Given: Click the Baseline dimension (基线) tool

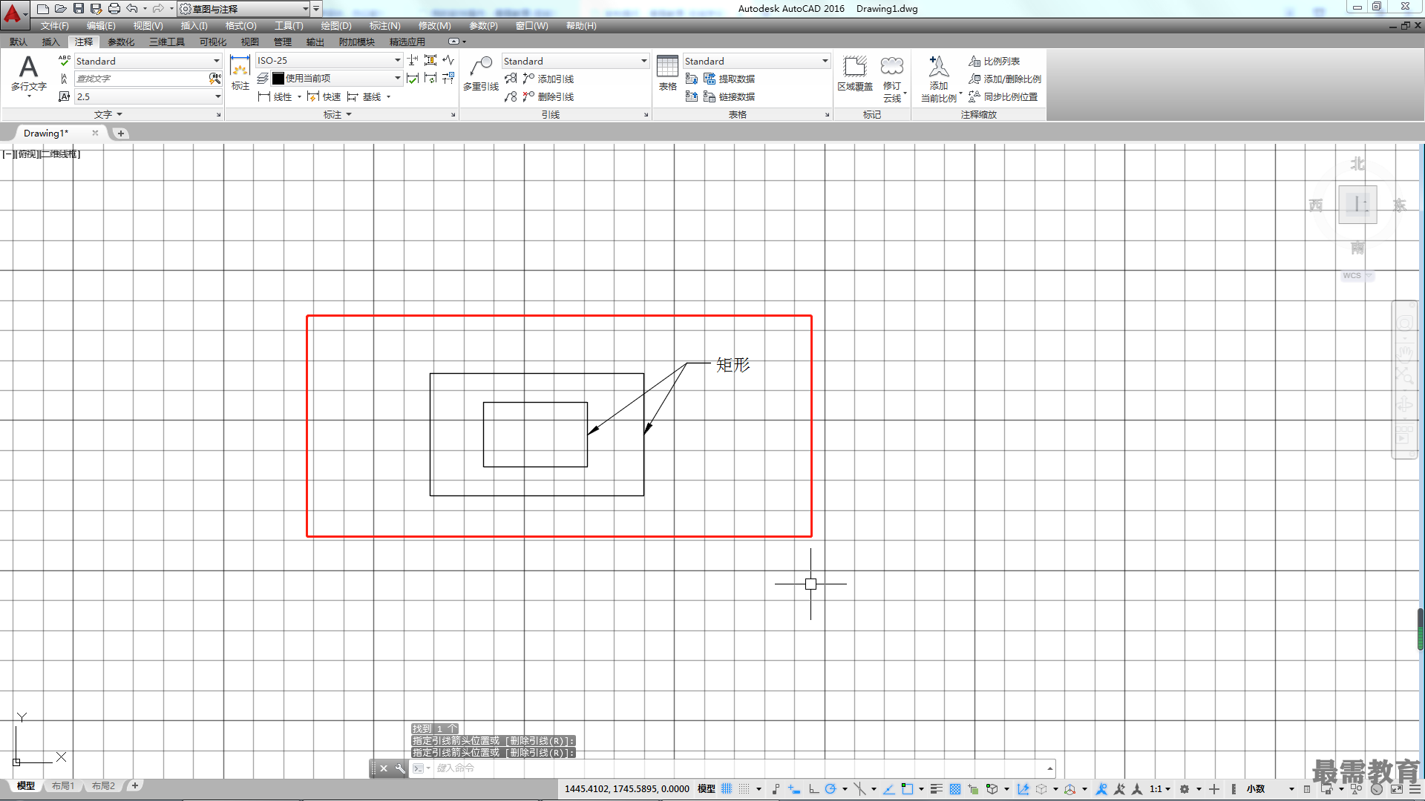Looking at the screenshot, I should 364,96.
